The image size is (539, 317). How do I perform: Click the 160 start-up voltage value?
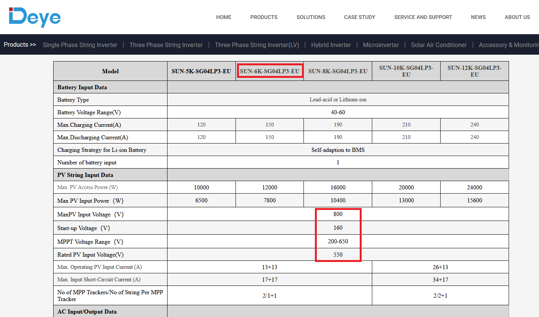pos(338,228)
